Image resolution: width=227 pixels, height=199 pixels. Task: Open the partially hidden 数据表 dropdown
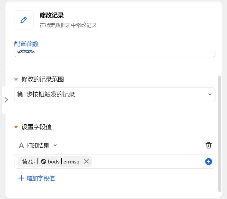(x=114, y=53)
